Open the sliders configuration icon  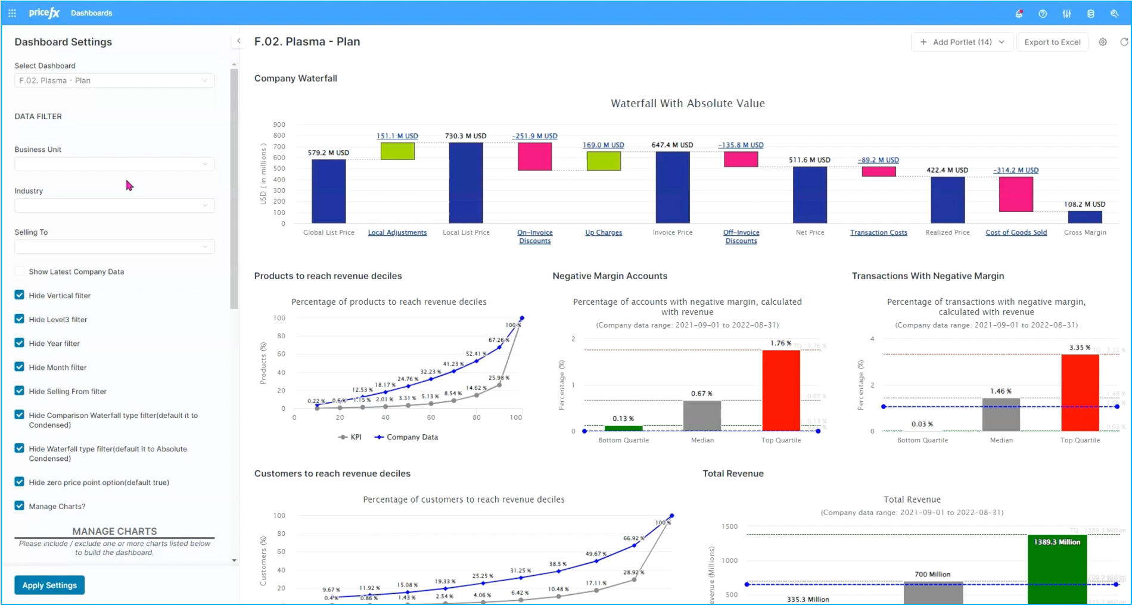pyautogui.click(x=1066, y=14)
